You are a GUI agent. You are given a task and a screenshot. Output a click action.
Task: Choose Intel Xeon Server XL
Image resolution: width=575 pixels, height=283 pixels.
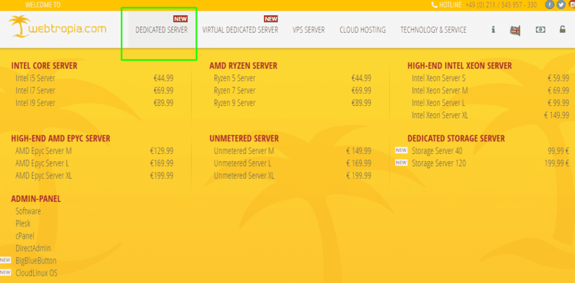pos(440,115)
